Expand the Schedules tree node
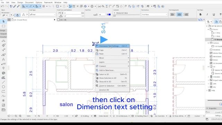This screenshot has width=222, height=125. [x=208, y=77]
